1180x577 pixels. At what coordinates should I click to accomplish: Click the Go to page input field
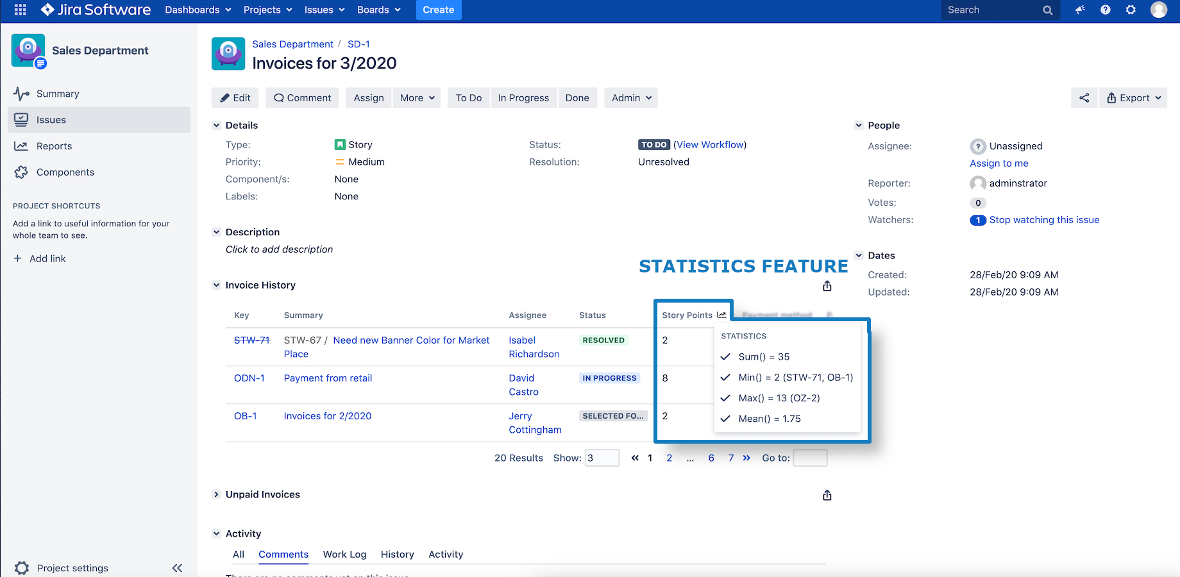[x=810, y=458]
